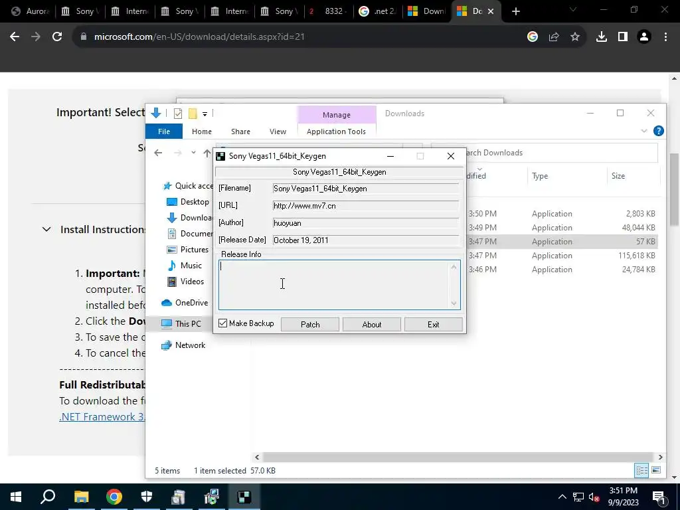Click the URL field showing http://www.mv7.cn
This screenshot has width=680, height=510.
coord(366,206)
